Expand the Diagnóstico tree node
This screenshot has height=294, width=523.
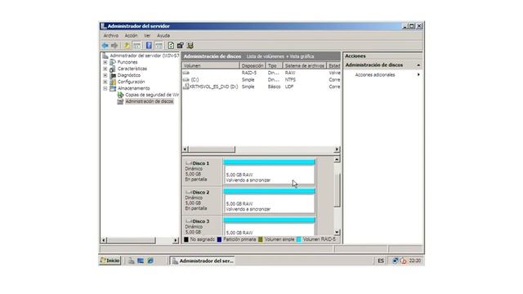pos(105,75)
